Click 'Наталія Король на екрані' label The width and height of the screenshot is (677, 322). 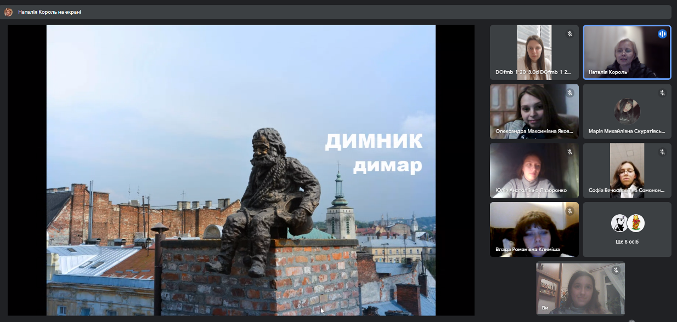49,12
